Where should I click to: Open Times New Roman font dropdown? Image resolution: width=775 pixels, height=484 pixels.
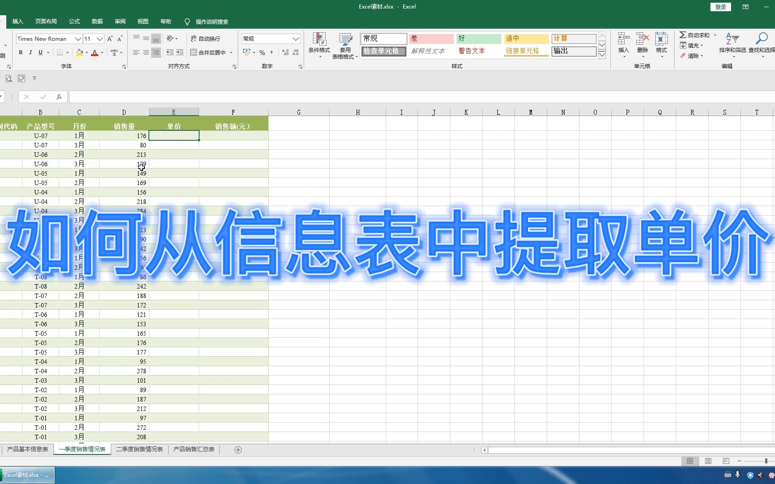(x=78, y=39)
